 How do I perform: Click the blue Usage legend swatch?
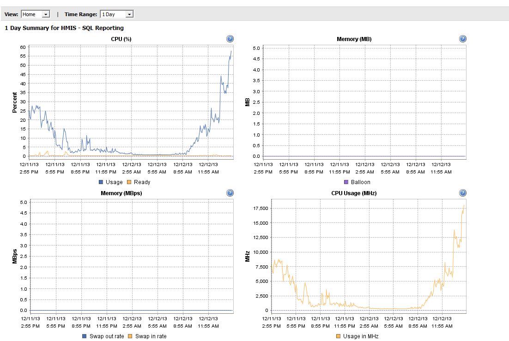[101, 182]
